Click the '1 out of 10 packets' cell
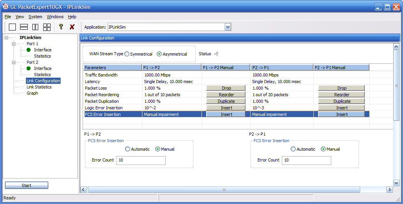This screenshot has height=204, width=403. [162, 95]
